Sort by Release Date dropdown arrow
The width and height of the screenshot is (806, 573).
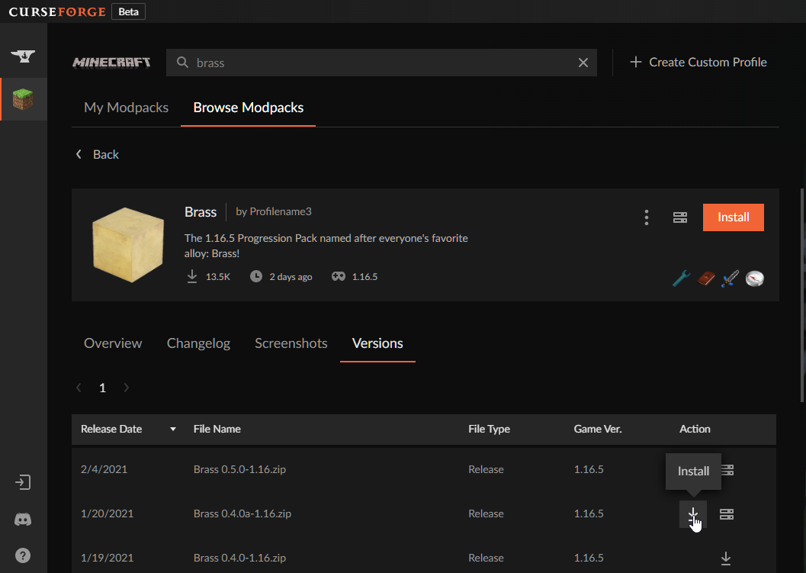point(173,429)
